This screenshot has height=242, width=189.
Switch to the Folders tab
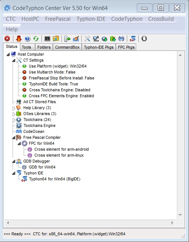[44, 47]
